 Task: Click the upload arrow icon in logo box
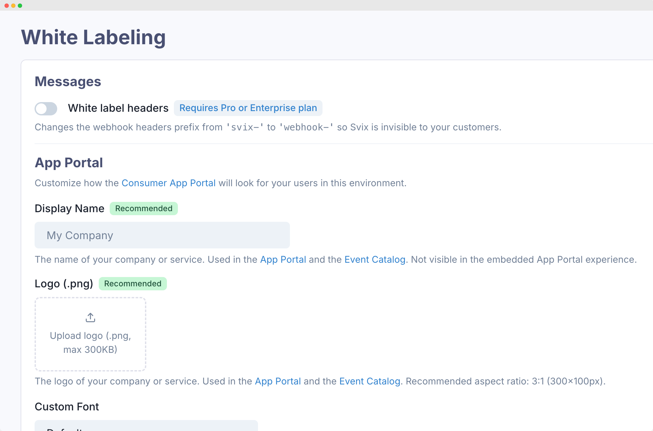pos(90,318)
